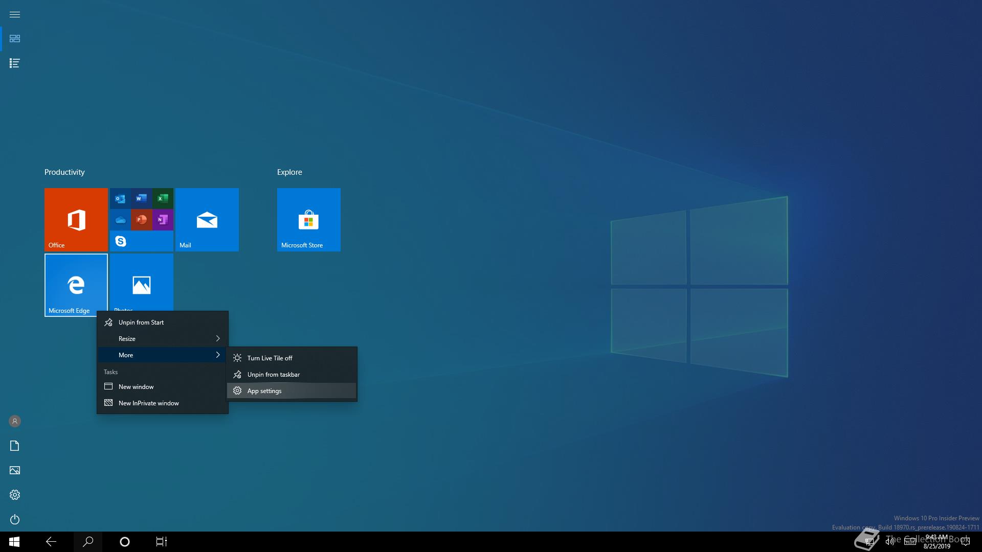
Task: Click the Cortana circle on taskbar
Action: click(x=124, y=542)
